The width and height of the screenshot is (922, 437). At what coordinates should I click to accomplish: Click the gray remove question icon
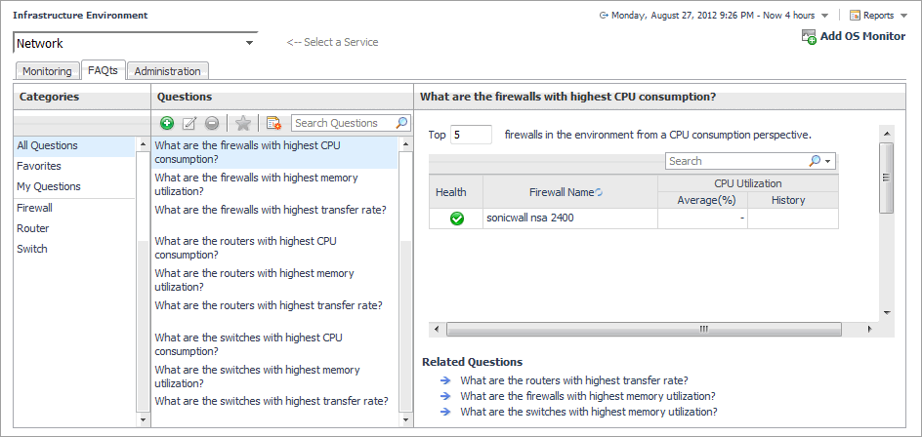point(211,123)
